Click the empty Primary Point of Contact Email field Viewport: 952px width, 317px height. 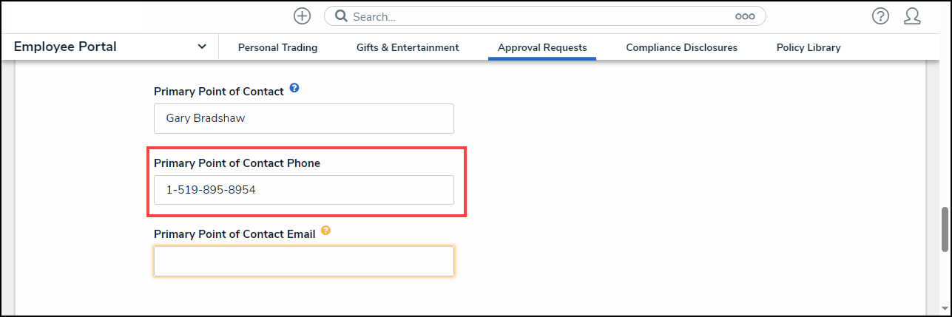tap(303, 261)
